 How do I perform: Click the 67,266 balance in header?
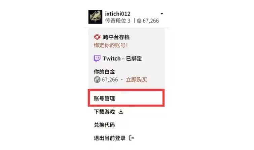pyautogui.click(x=151, y=21)
